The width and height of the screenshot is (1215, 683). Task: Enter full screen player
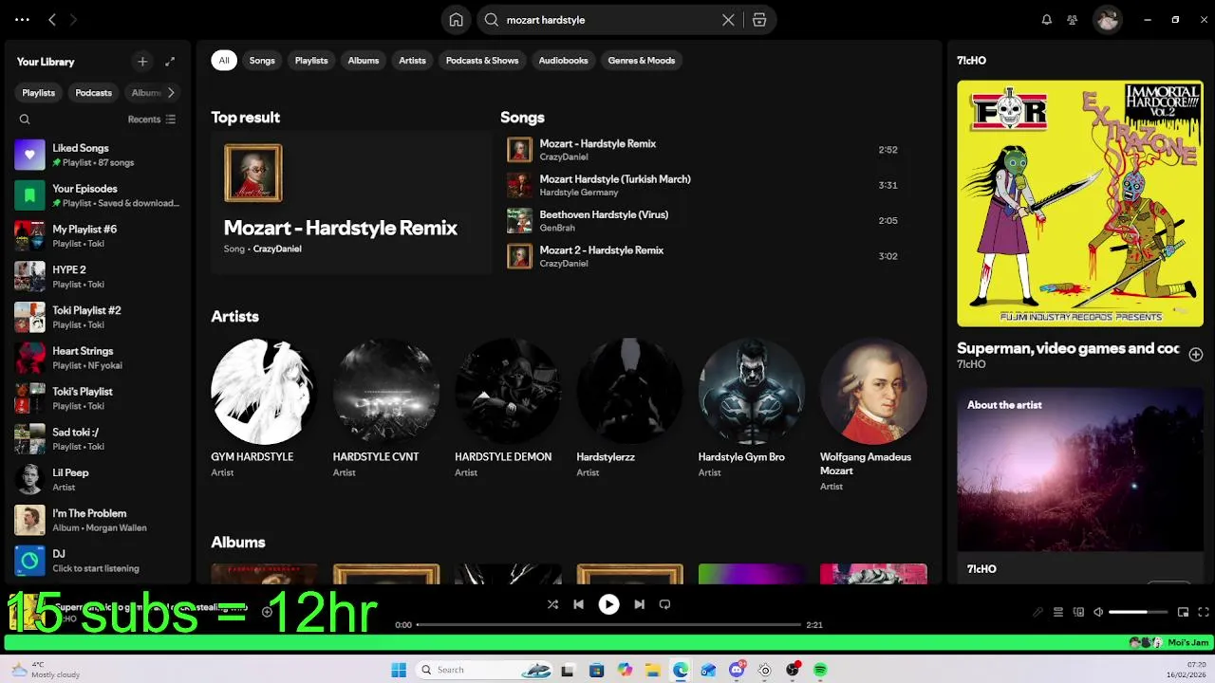[1204, 612]
